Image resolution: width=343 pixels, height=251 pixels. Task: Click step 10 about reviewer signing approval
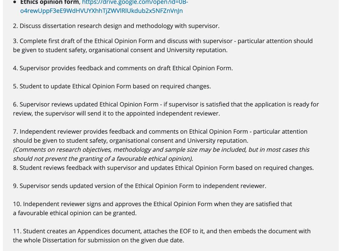click(x=152, y=208)
